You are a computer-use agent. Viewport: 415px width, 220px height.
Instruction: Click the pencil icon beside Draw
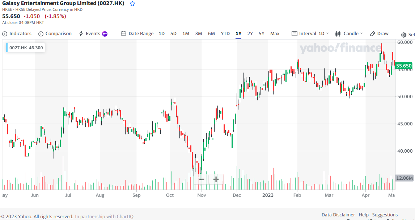click(x=373, y=34)
